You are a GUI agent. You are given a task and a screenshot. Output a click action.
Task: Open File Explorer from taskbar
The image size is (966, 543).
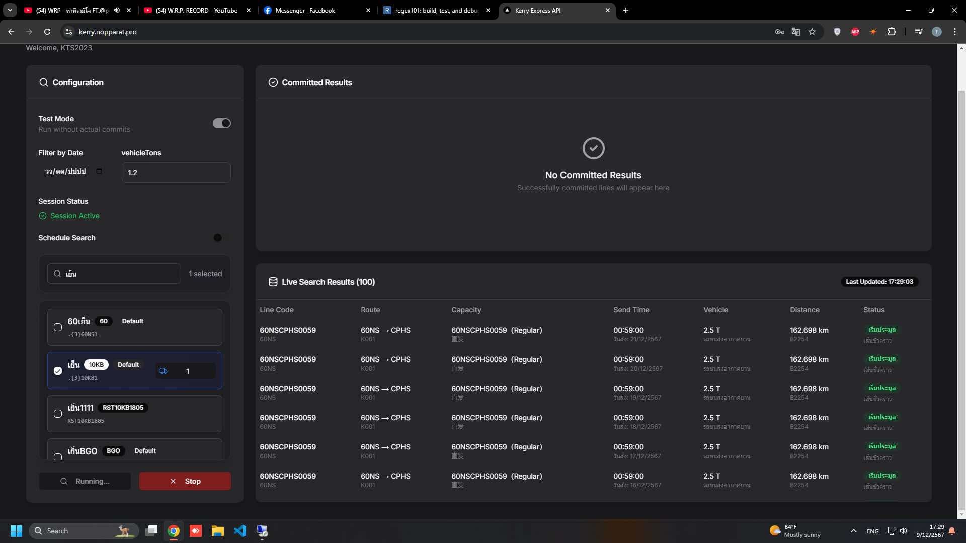(217, 531)
